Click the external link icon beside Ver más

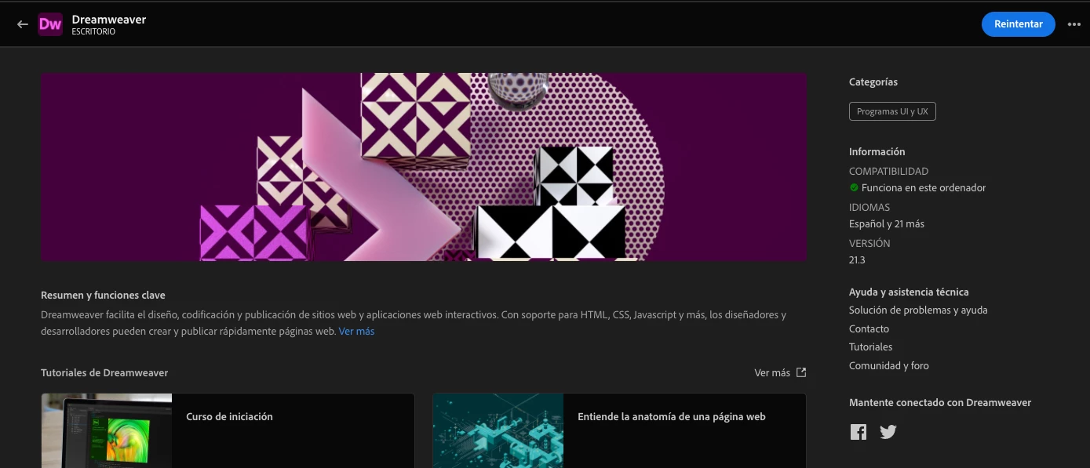point(801,372)
